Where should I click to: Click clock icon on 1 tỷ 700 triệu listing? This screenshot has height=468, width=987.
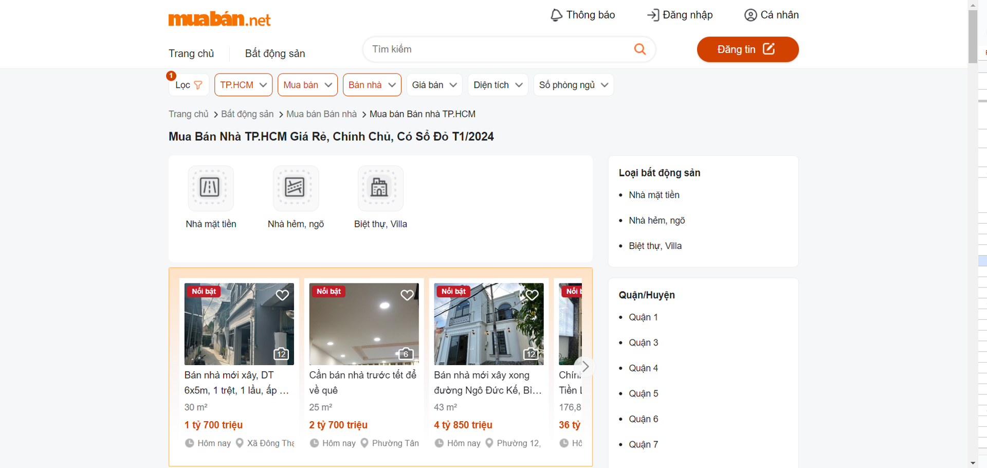(189, 443)
